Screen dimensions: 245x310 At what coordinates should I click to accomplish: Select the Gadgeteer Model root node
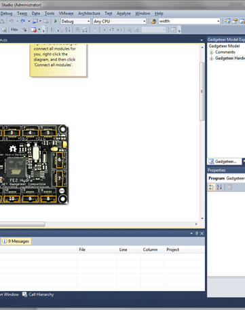(224, 46)
